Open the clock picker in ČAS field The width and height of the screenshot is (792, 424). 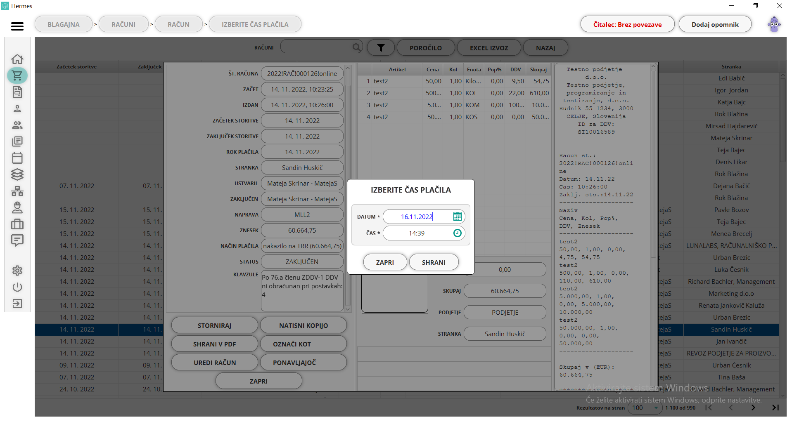coord(457,233)
